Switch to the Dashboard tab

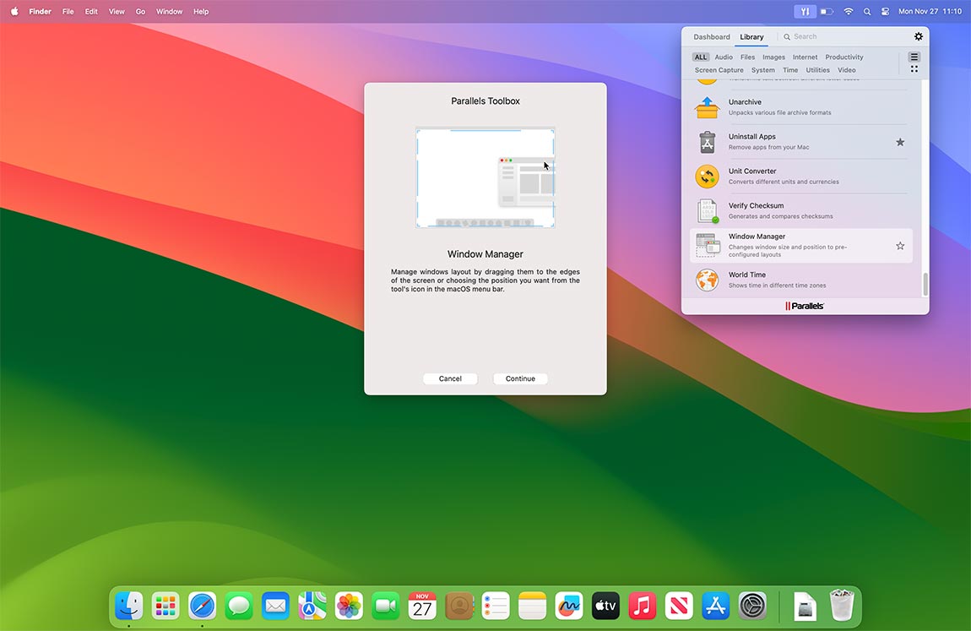tap(712, 36)
